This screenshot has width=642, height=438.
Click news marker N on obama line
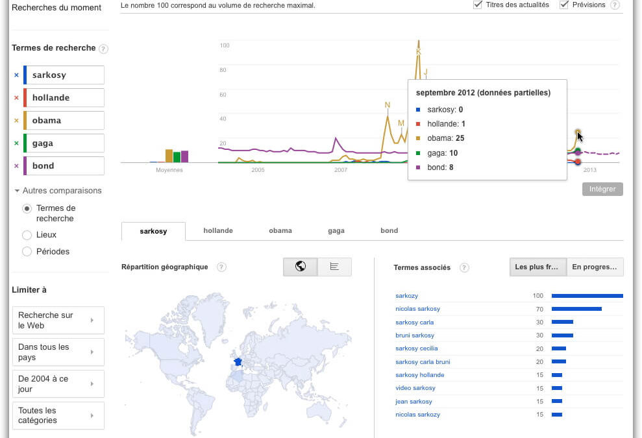388,105
